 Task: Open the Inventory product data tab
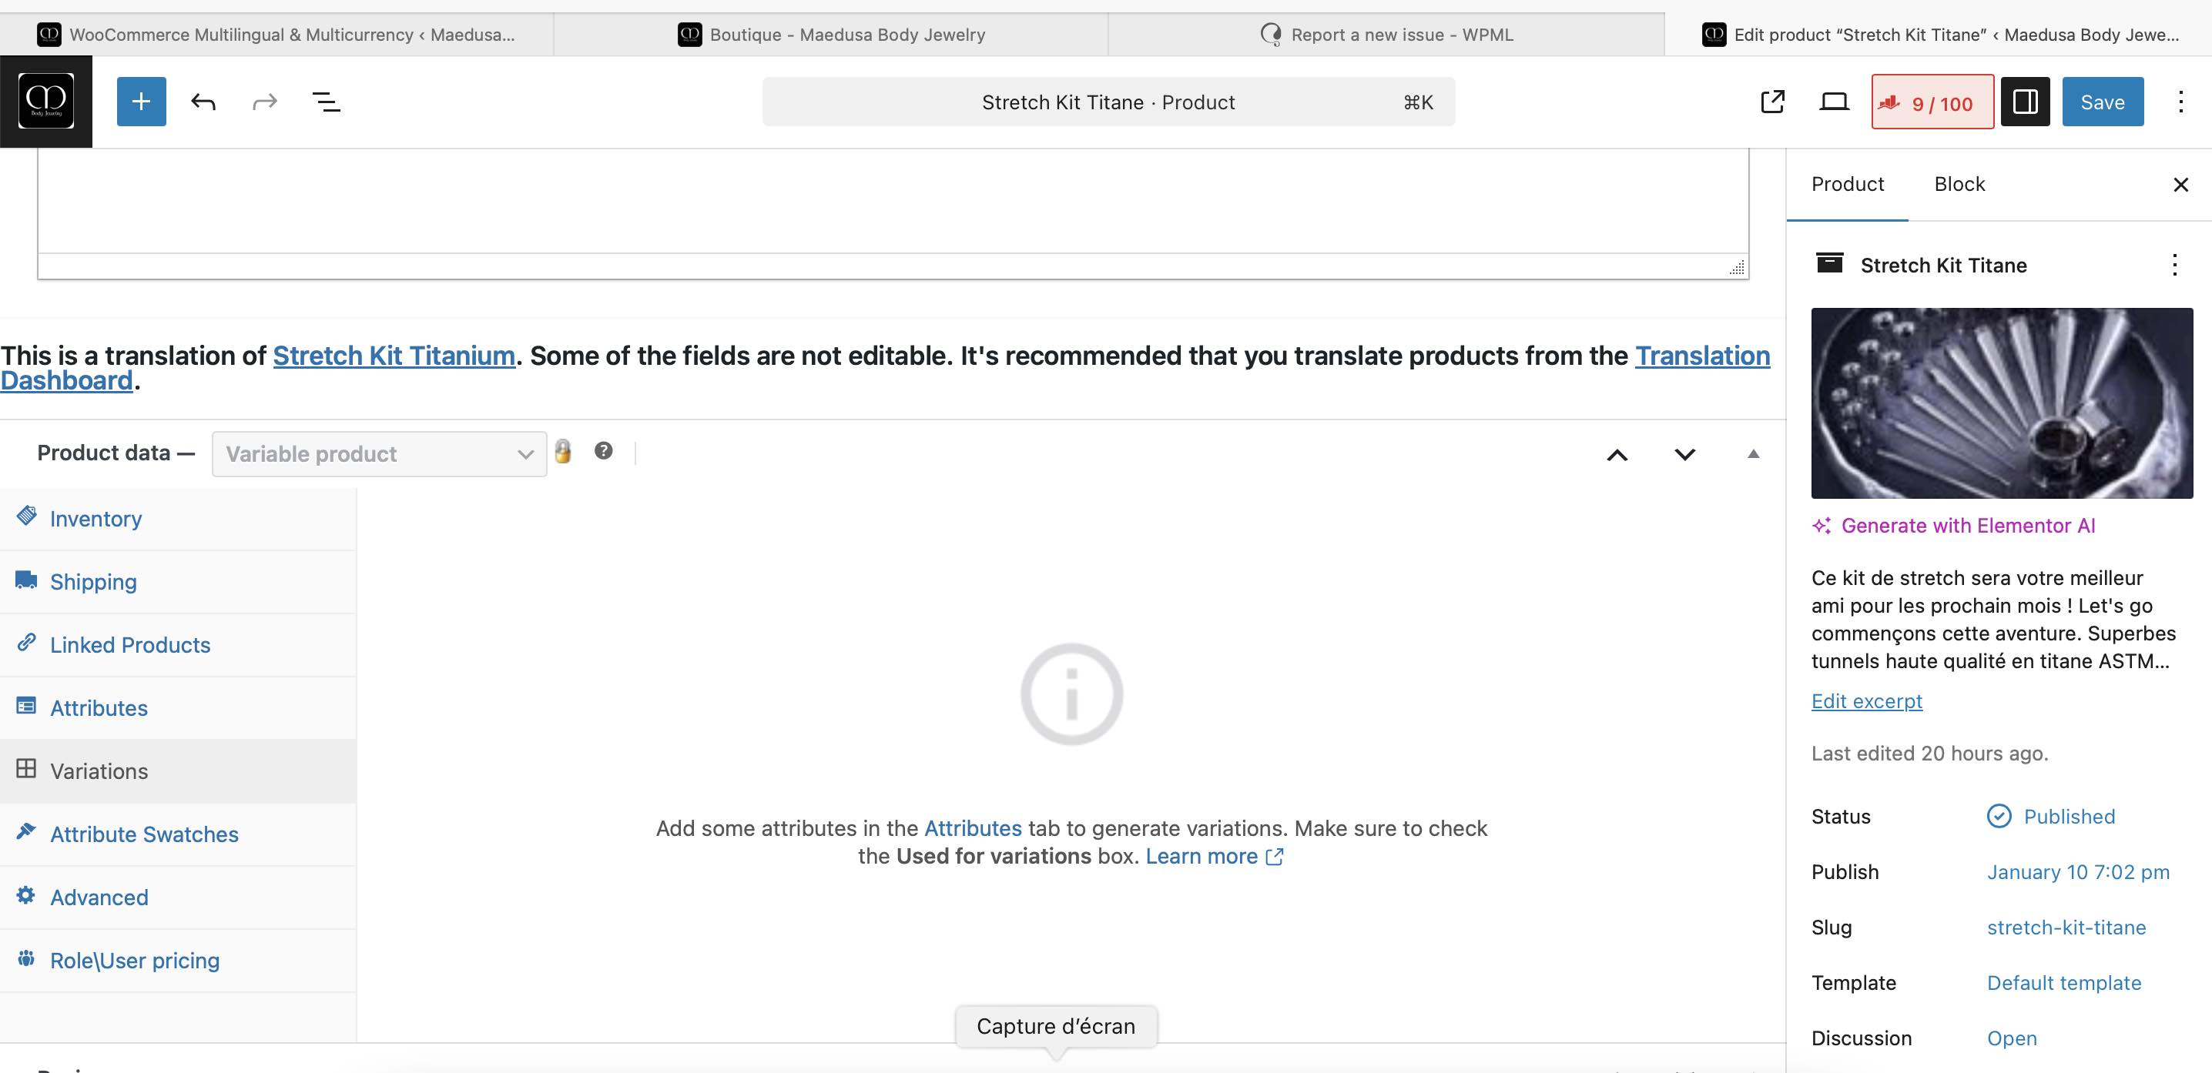(x=178, y=519)
